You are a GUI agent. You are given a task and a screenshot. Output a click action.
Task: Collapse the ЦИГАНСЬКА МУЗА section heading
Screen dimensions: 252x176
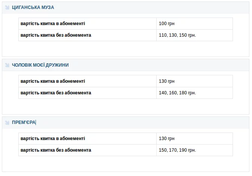(33, 7)
